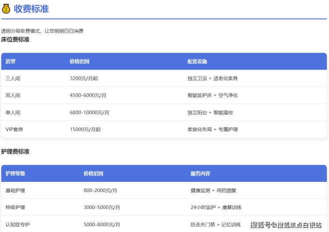Click 独立阳台 + 智能温控 facilities text
This screenshot has width=329, height=232.
click(210, 113)
